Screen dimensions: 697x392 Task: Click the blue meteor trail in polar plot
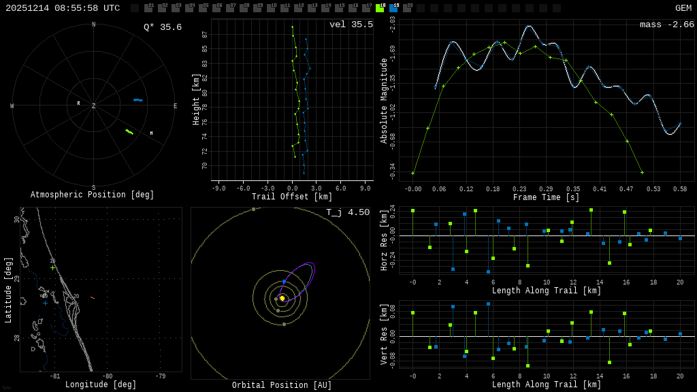pos(138,100)
